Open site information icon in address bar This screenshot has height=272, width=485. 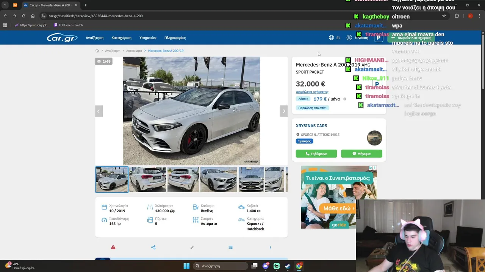coord(44,16)
